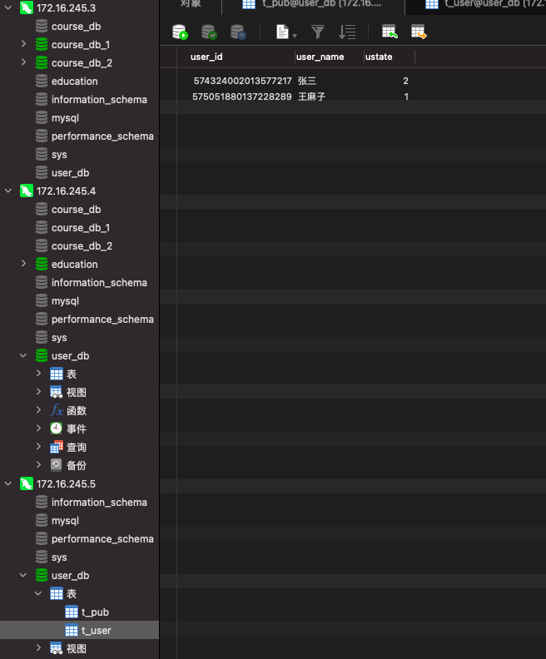
Task: Open the Sort rows tool
Action: [x=347, y=32]
